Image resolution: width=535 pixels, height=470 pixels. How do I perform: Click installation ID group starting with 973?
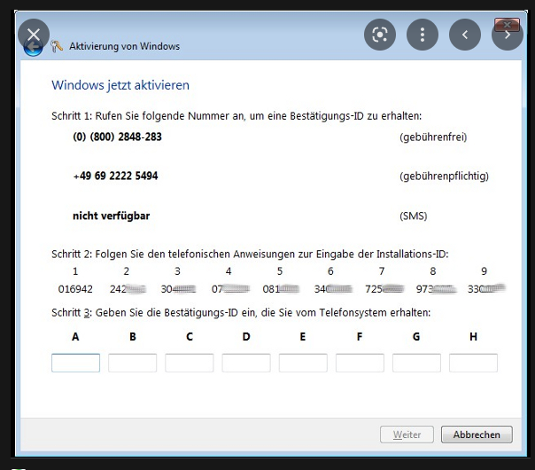(436, 289)
